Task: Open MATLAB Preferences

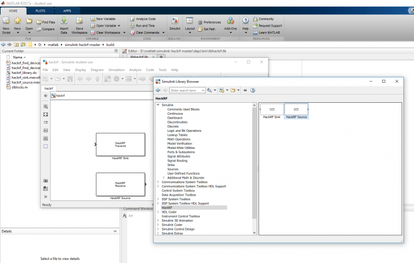Action: tap(209, 22)
